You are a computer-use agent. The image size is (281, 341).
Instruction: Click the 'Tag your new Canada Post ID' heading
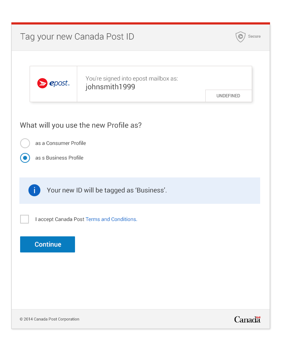pyautogui.click(x=77, y=37)
